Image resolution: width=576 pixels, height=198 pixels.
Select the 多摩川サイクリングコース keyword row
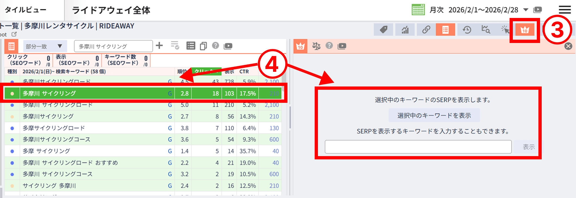coord(56,140)
